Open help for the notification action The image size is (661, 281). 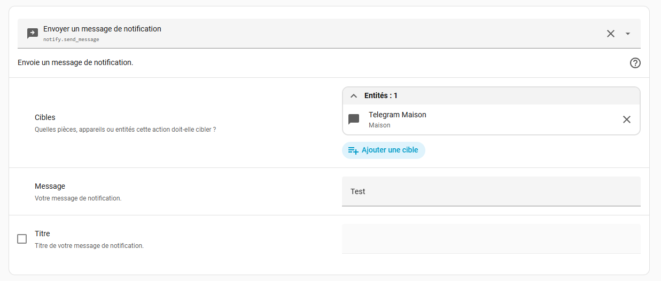(635, 63)
